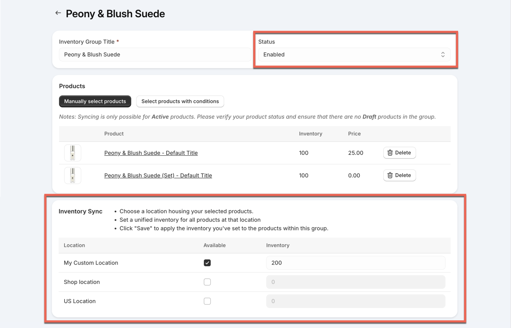Delete the Peony & Blush Suede product row
The height and width of the screenshot is (328, 511).
399,153
